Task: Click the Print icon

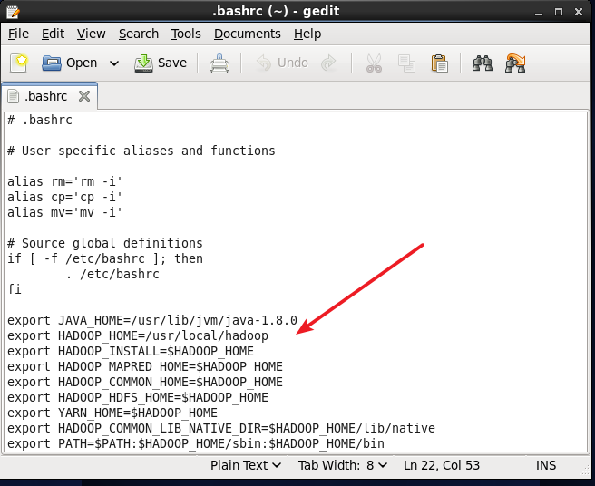Action: pyautogui.click(x=219, y=63)
